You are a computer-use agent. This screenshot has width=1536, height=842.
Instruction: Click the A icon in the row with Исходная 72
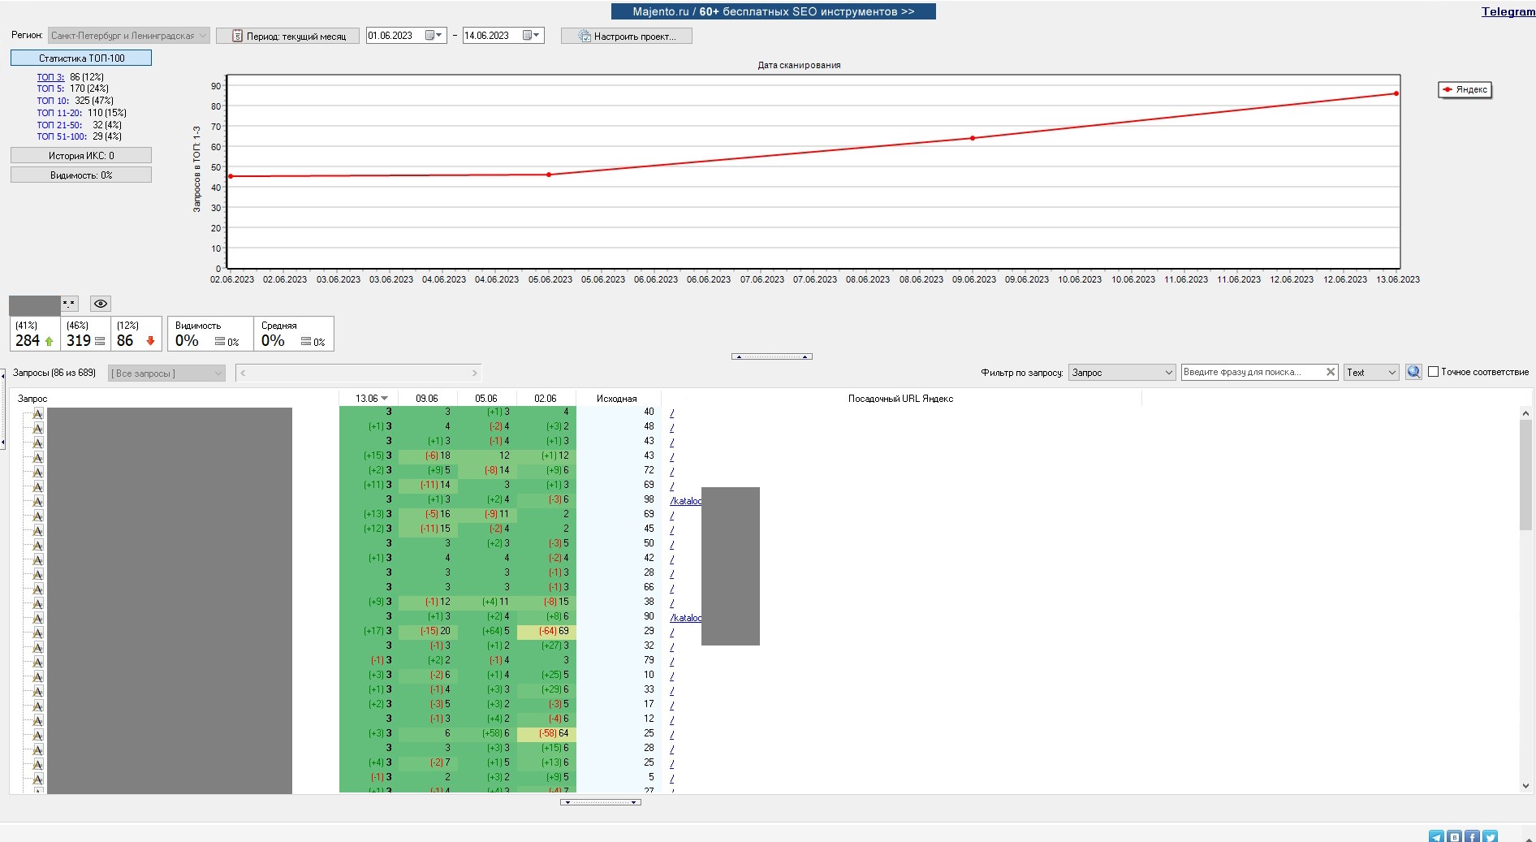pyautogui.click(x=37, y=472)
